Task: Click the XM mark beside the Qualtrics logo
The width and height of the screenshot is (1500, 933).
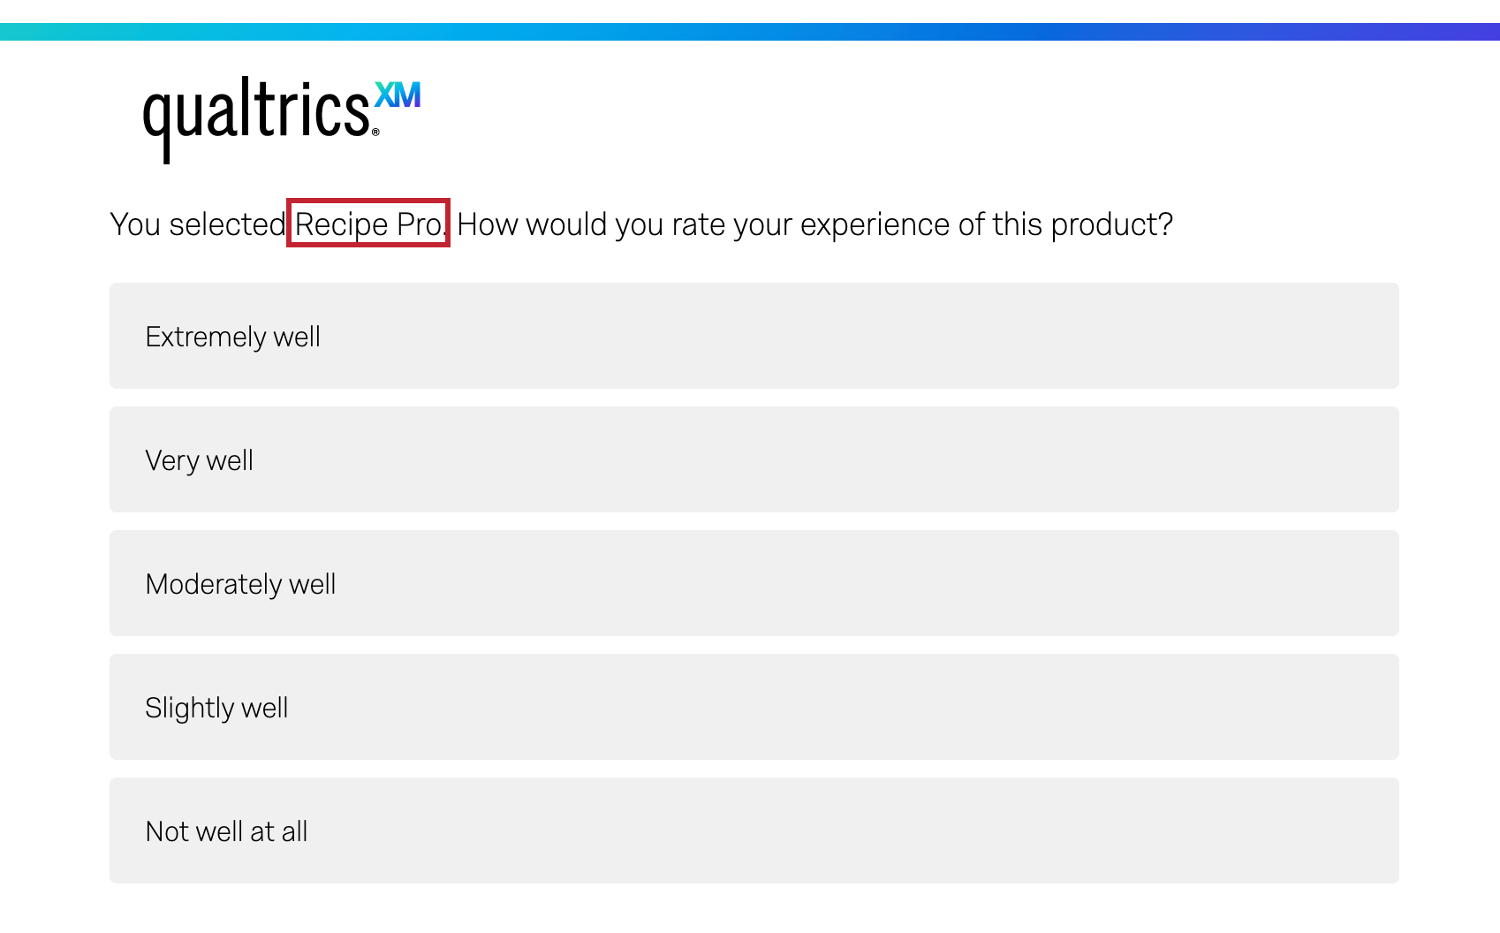Action: click(x=398, y=95)
